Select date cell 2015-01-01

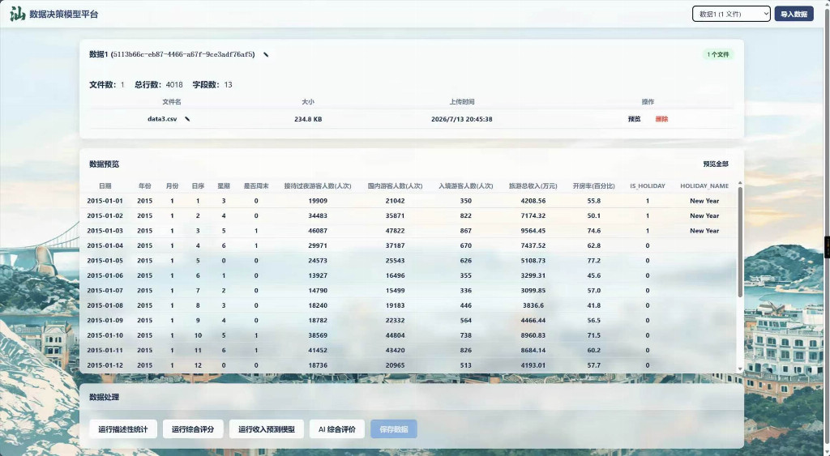105,201
